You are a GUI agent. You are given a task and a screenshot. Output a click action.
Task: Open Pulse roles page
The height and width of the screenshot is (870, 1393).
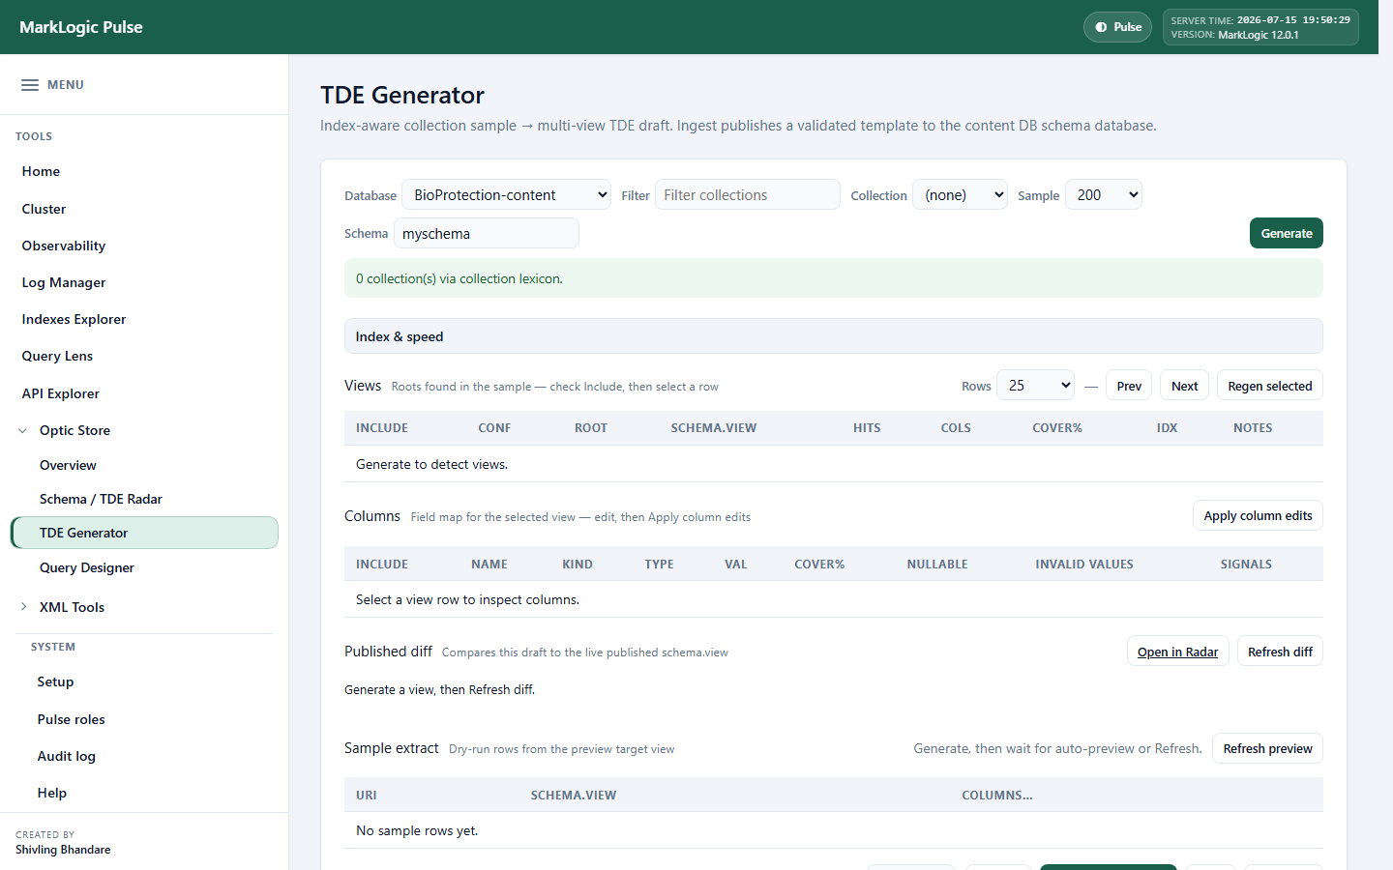coord(71,719)
